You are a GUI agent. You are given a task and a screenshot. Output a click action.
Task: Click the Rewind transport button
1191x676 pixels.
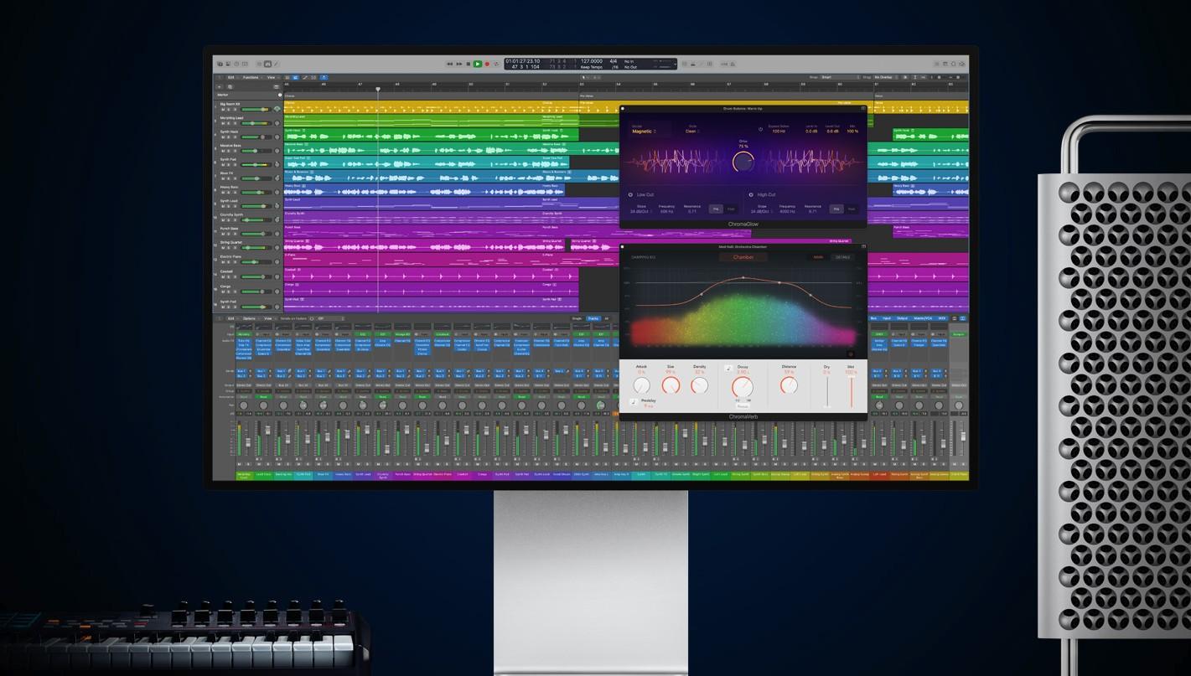click(x=449, y=64)
